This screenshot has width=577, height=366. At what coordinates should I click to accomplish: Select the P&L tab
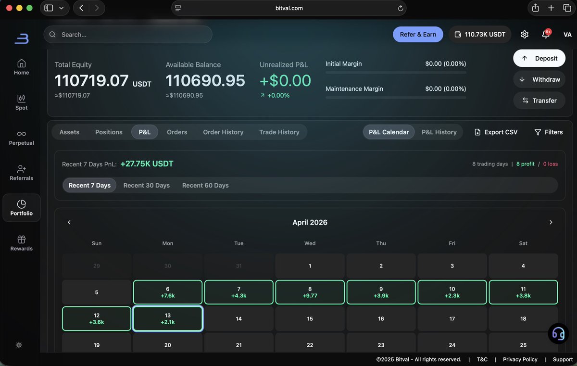click(x=145, y=132)
